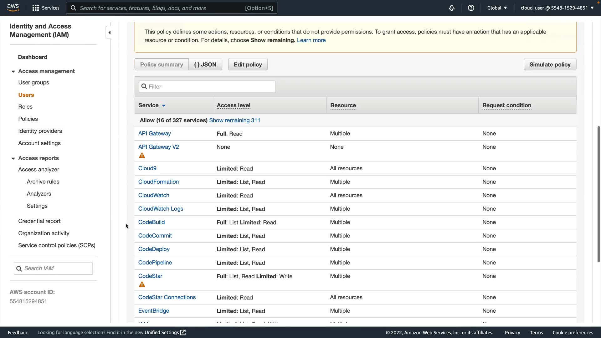Open the help question mark icon
The image size is (601, 338).
point(471,8)
